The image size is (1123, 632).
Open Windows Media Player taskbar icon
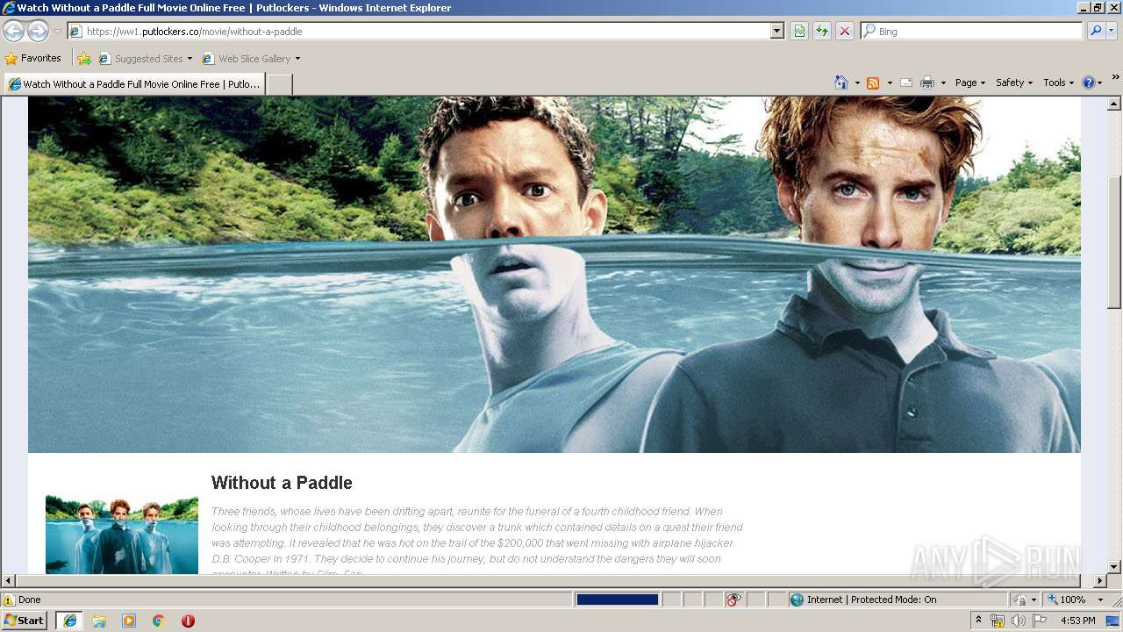click(129, 621)
